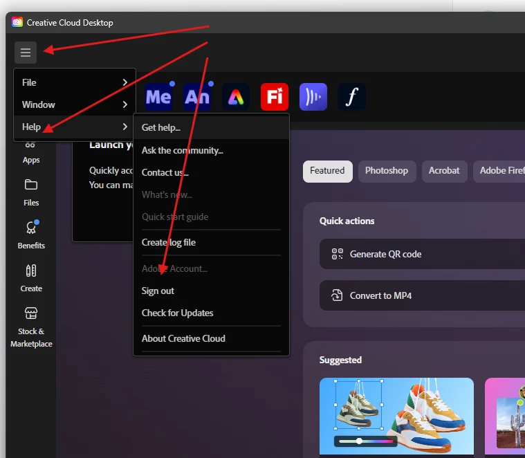Expand the Window submenu
The width and height of the screenshot is (525, 458).
pyautogui.click(x=75, y=104)
